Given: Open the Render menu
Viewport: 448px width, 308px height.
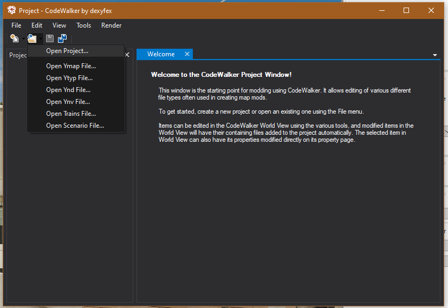Looking at the screenshot, I should 112,25.
